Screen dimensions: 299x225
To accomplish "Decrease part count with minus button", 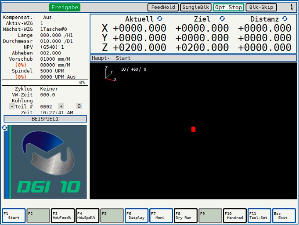I will pyautogui.click(x=12, y=106).
